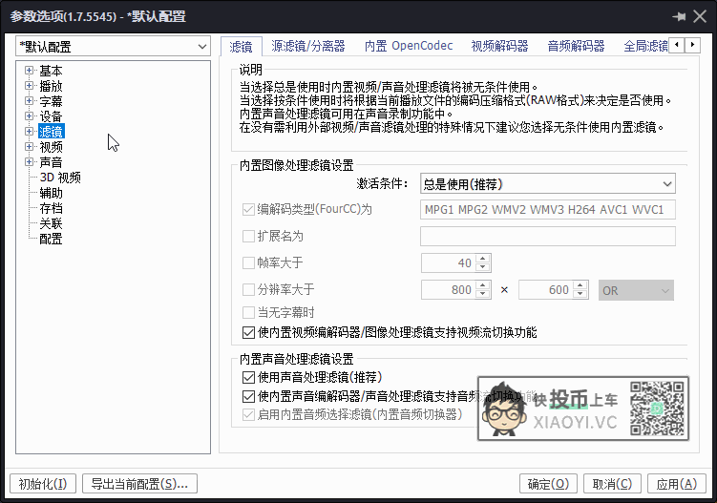Screen dimensions: 717x503
Task: Switch to the 滤镜 tab
Action: [x=241, y=47]
